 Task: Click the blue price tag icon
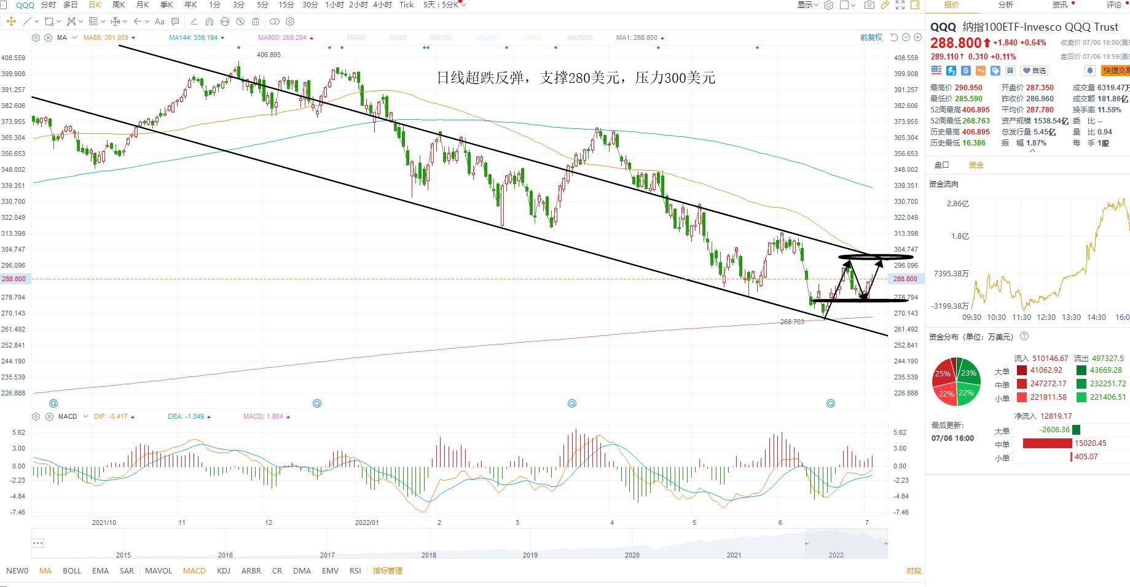995,71
